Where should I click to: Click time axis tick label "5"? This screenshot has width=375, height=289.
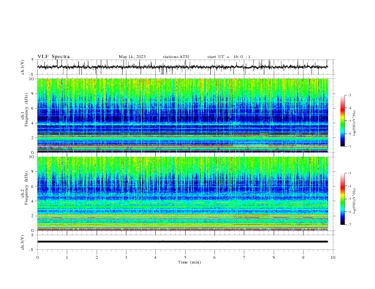185,257
